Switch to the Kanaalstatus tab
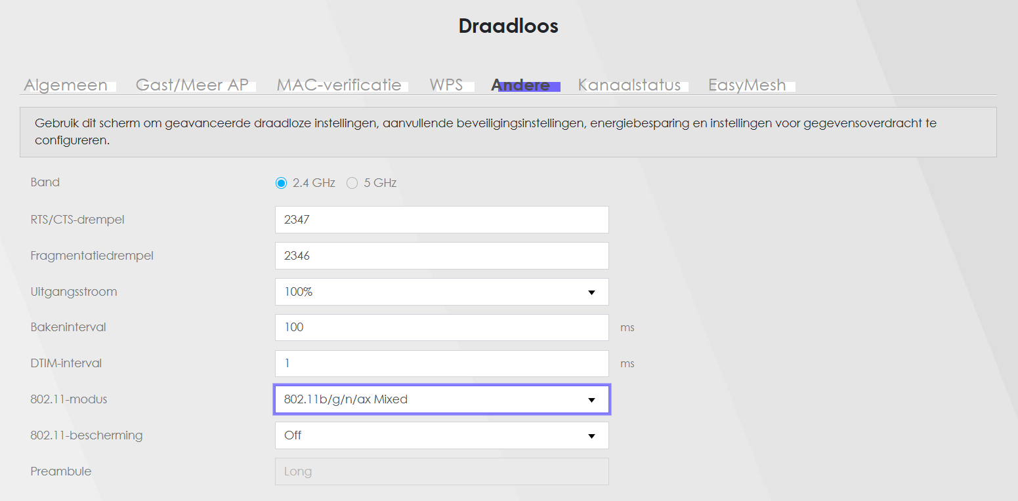Viewport: 1018px width, 501px height. 629,85
